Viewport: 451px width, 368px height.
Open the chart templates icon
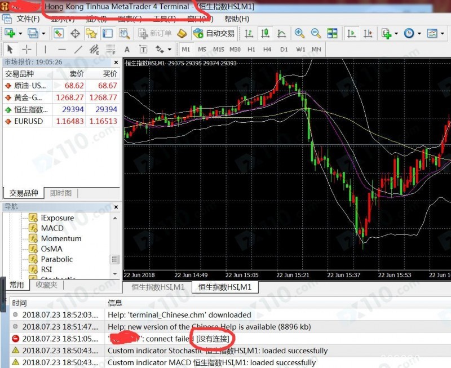pos(432,34)
